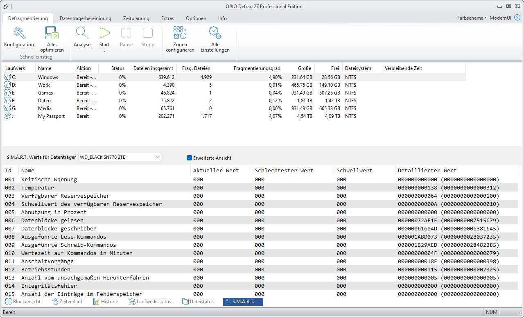Open the S.M.A.R.T. Datenträger dropdown

pos(120,157)
